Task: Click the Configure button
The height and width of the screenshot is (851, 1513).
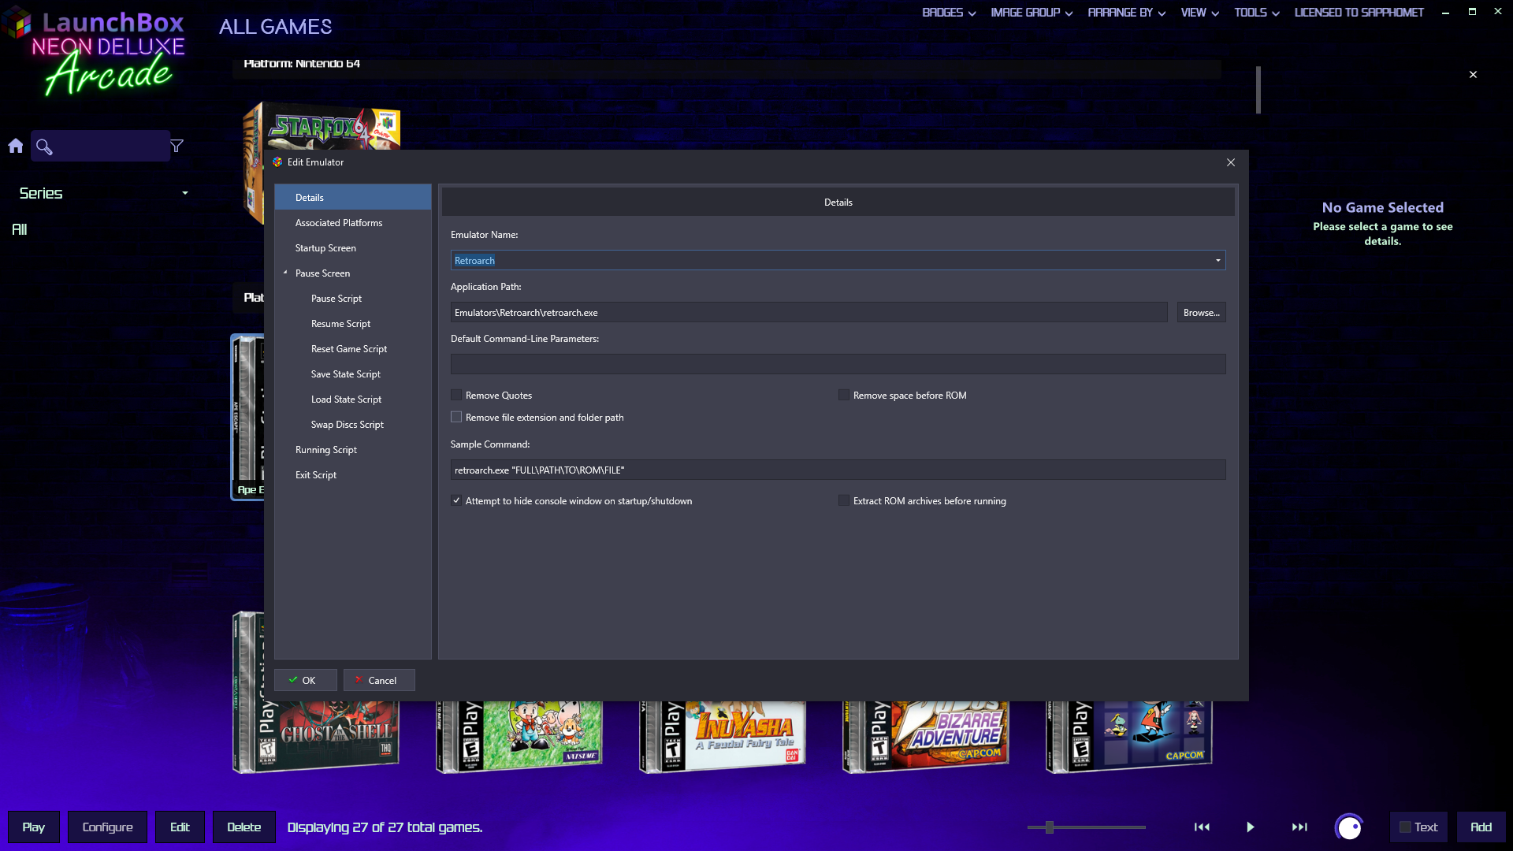Action: pos(107,827)
